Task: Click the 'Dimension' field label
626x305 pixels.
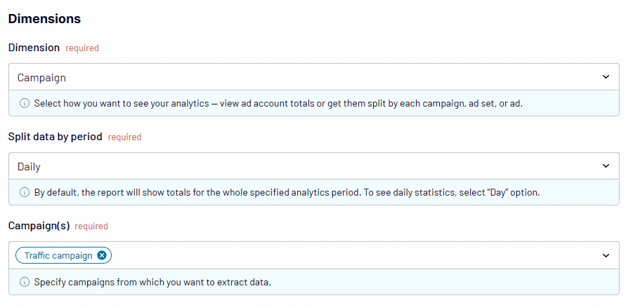Action: [x=34, y=48]
